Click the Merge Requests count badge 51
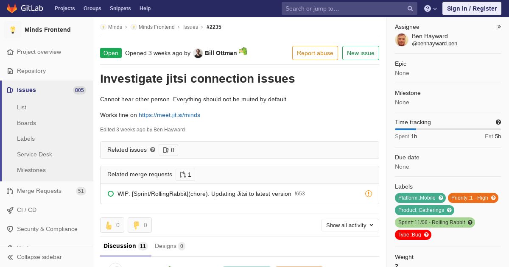Viewport: 509px width, 267px height. click(x=81, y=191)
